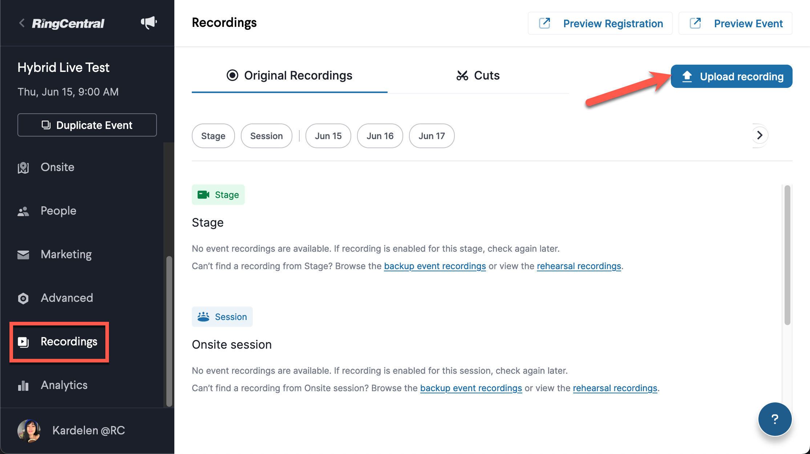Click the Thu, Jun 15, 9:00 AM date
Viewport: 810px width, 454px height.
pyautogui.click(x=68, y=92)
